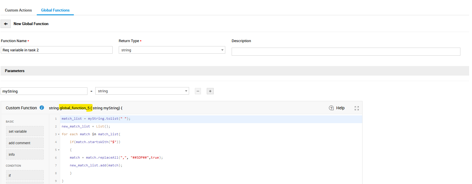Click line number 4 in gutter
The width and height of the screenshot is (472, 184).
pyautogui.click(x=56, y=142)
